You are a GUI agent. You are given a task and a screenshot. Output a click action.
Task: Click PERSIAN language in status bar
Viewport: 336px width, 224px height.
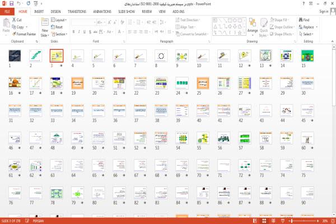(x=38, y=221)
